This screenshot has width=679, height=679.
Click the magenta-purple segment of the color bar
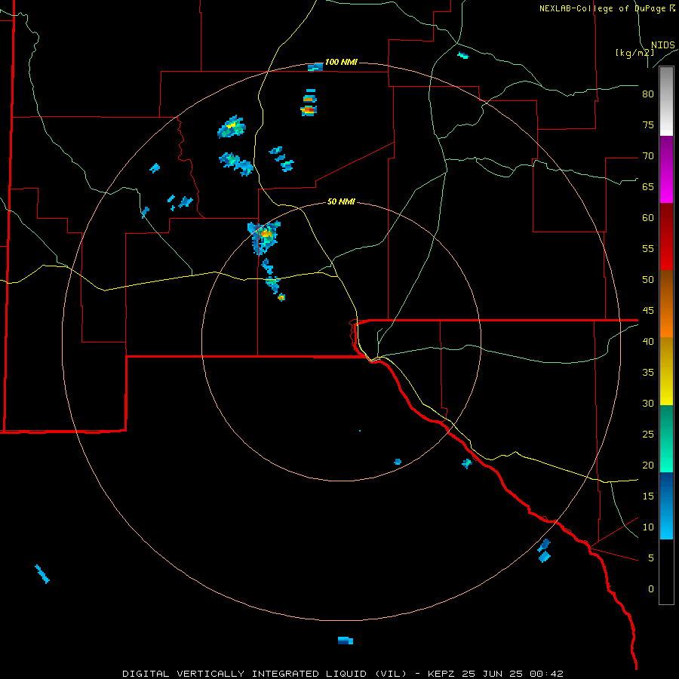[666, 169]
